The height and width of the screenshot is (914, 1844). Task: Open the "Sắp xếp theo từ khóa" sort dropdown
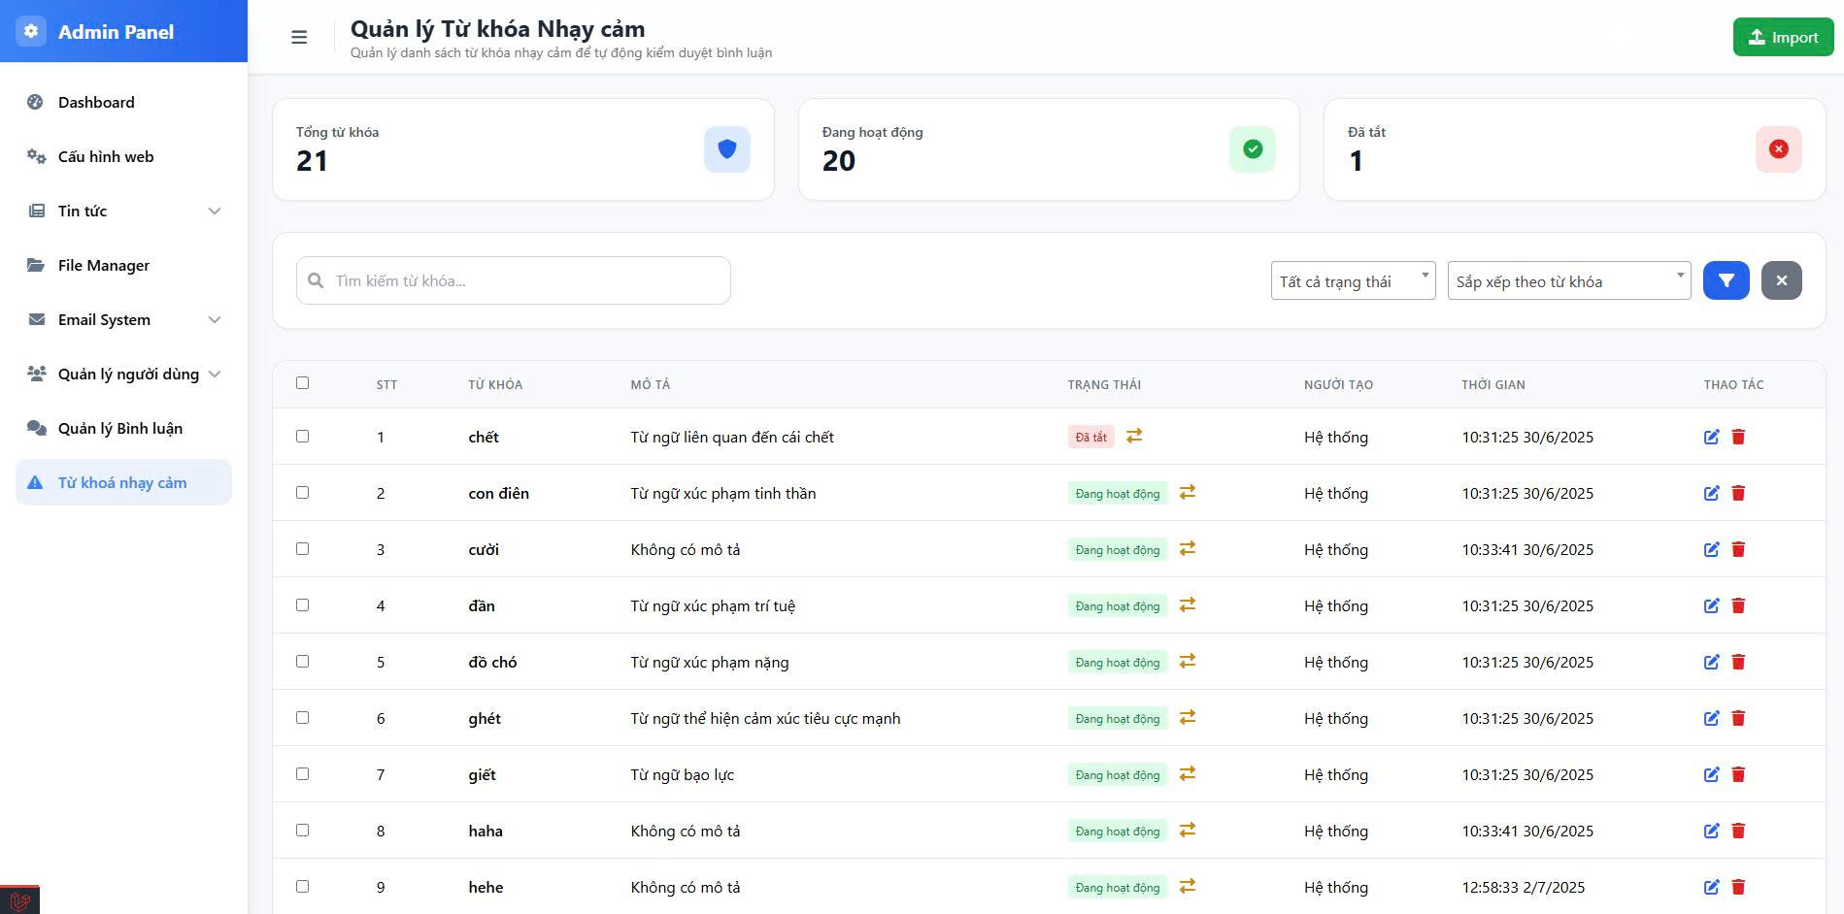1568,281
